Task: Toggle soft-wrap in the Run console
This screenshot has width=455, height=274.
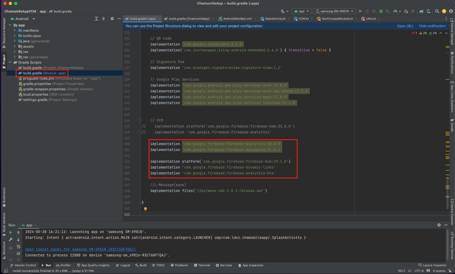Action: click(18, 247)
